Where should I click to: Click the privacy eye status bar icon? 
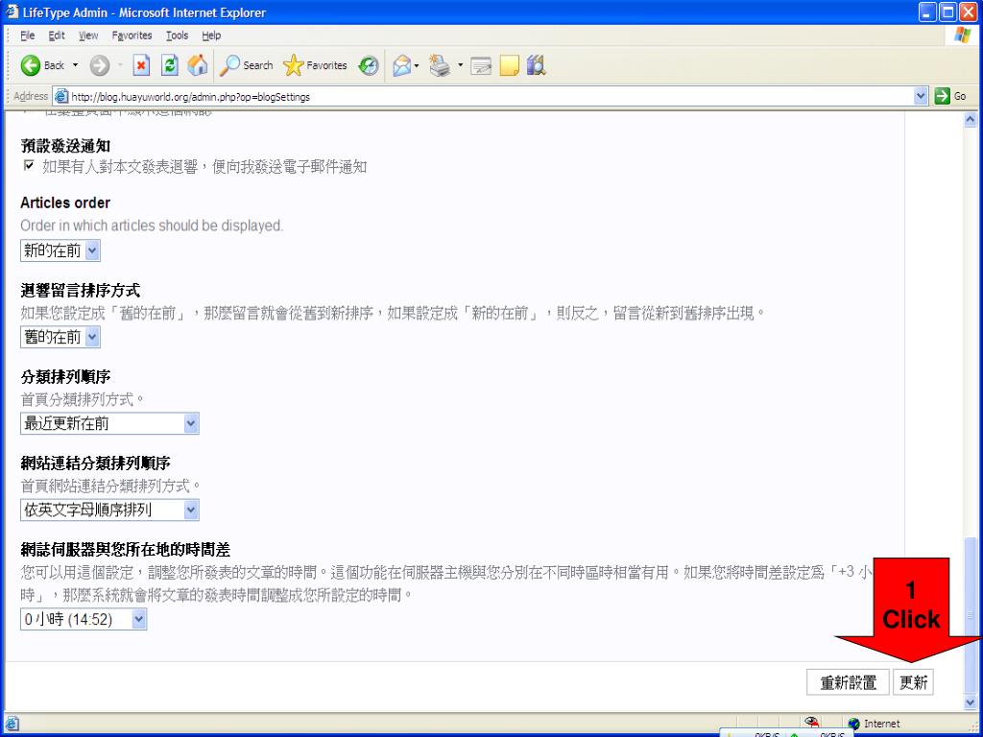coord(812,722)
